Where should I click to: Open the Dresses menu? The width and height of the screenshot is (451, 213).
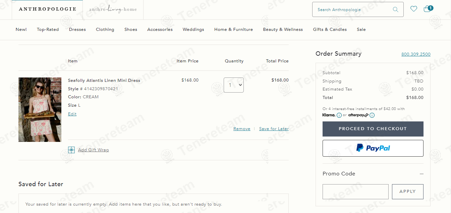(77, 30)
